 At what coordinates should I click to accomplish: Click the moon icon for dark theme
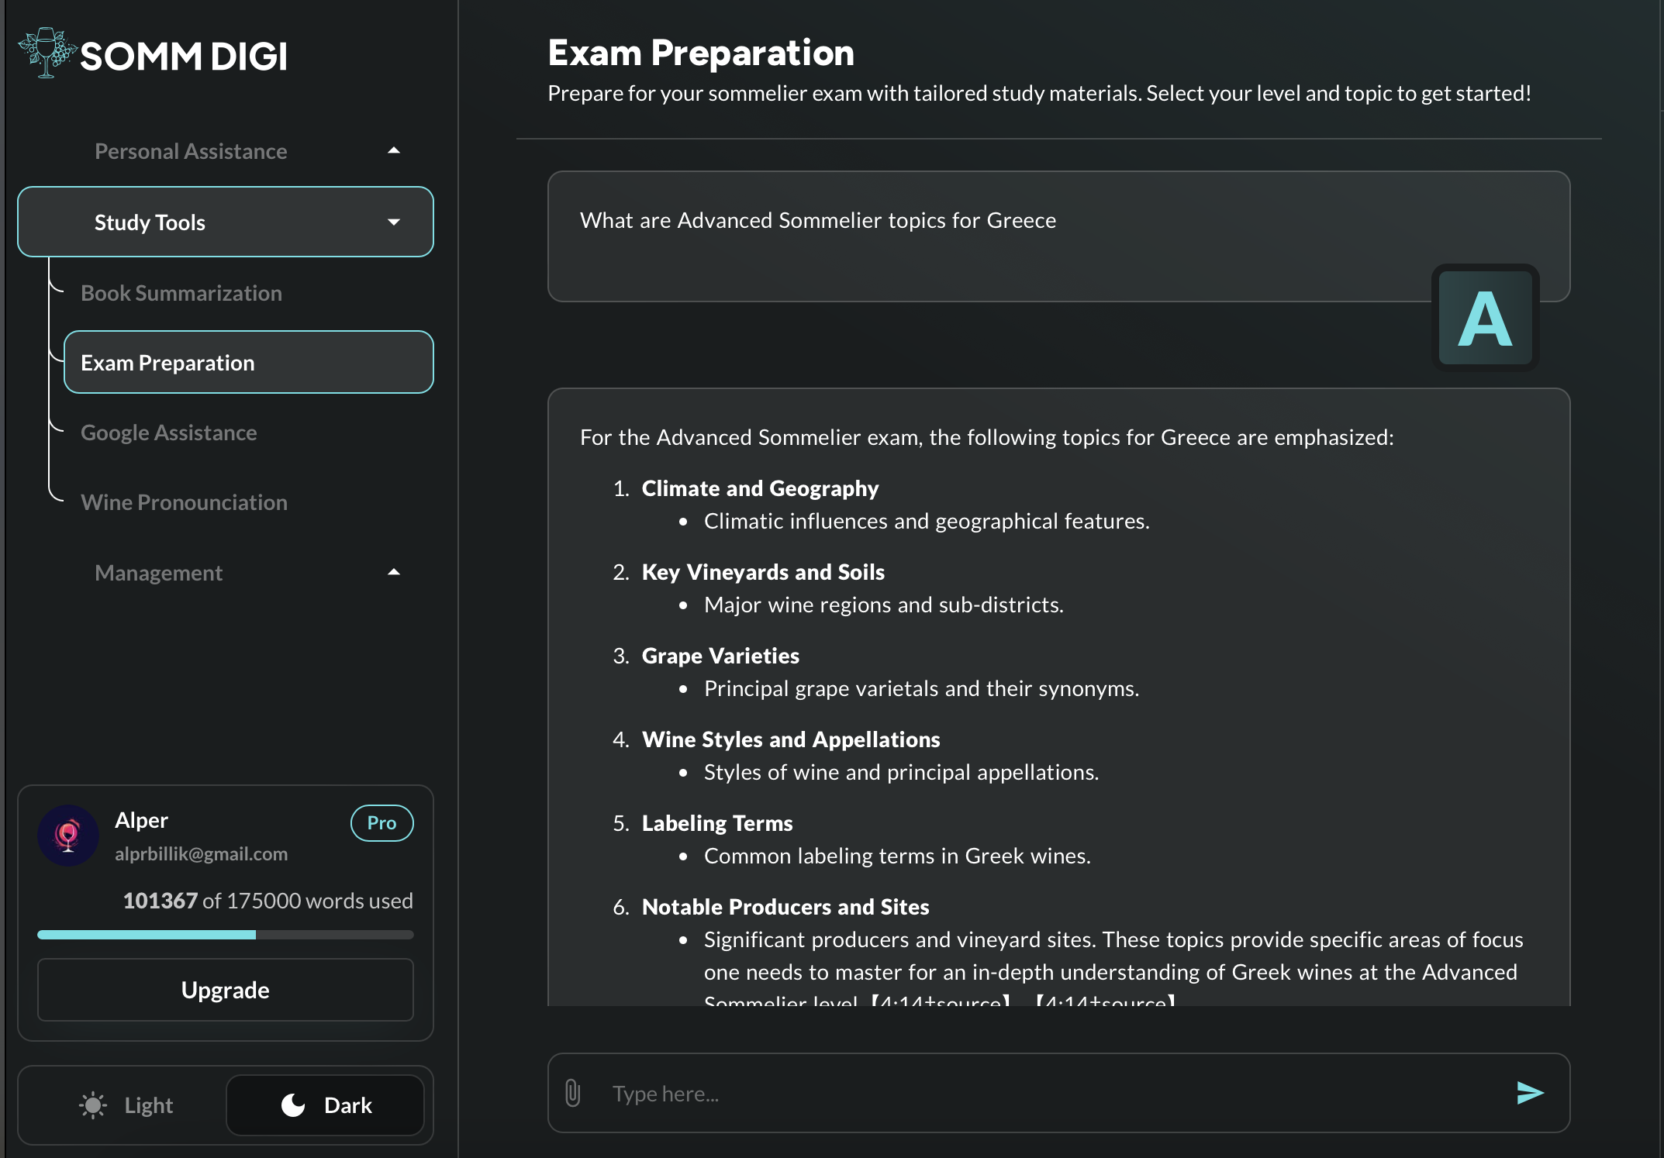click(x=293, y=1105)
